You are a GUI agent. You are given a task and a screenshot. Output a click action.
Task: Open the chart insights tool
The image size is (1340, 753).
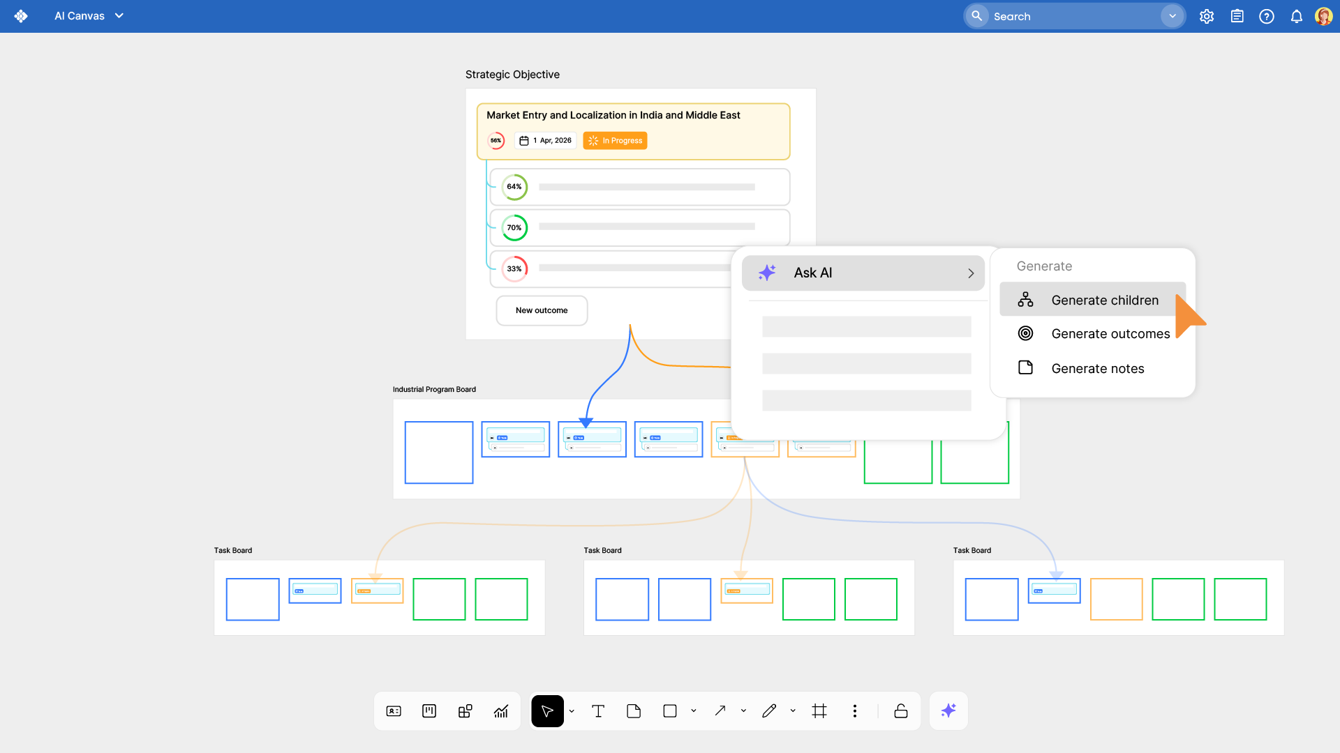[501, 711]
